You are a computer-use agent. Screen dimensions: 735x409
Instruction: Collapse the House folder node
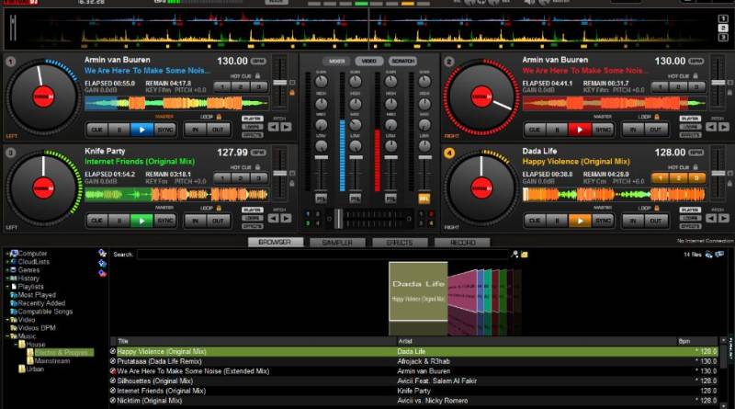(x=16, y=345)
